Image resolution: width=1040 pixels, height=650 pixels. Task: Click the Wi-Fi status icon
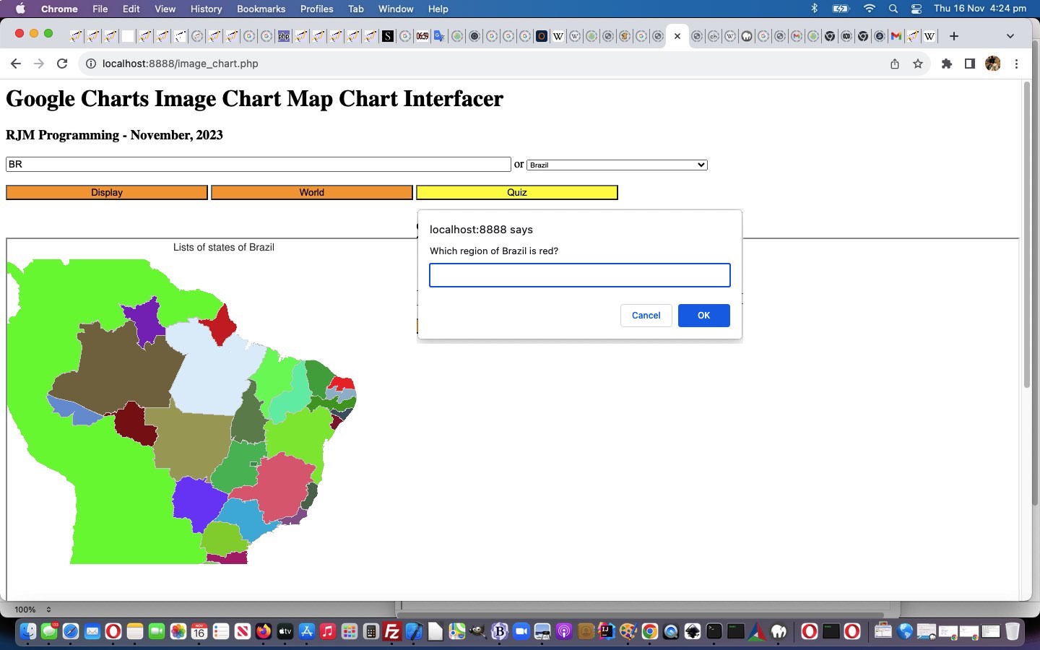pos(870,9)
